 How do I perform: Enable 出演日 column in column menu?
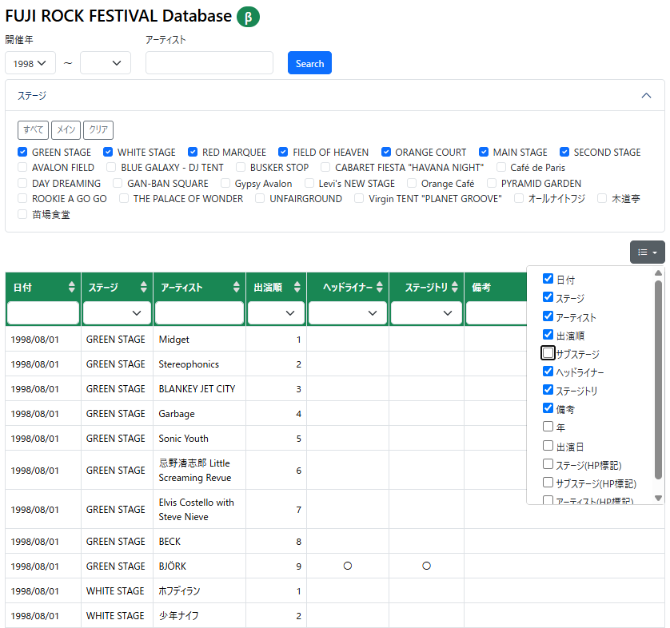[548, 446]
